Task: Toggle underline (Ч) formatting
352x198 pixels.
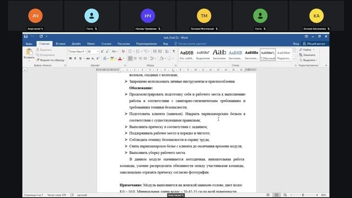Action: [80, 58]
